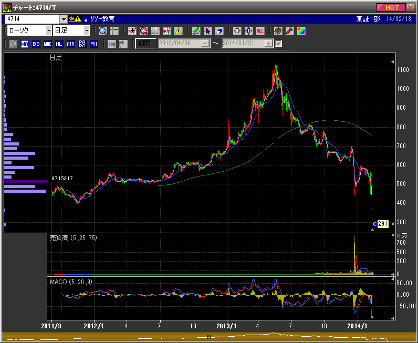Open the 日足 timeframe dropdown

point(87,31)
